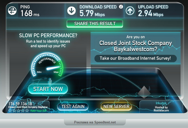188x128 pixels.
Task: Open the Take our Broadband Internet Survey link
Action: coord(135,58)
